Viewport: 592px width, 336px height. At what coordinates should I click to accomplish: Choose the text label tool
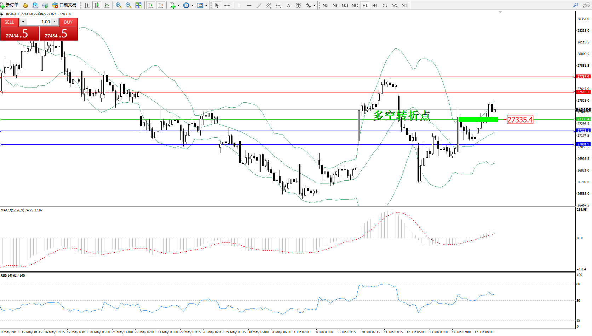click(x=288, y=5)
